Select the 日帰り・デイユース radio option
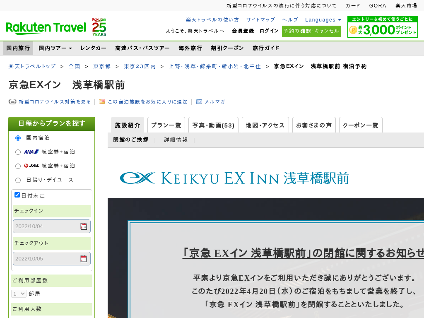Viewport: 424px width, 318px height. point(18,181)
